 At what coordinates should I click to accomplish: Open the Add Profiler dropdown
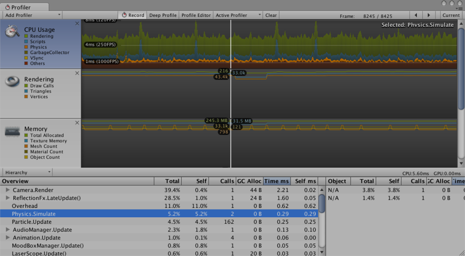click(32, 15)
